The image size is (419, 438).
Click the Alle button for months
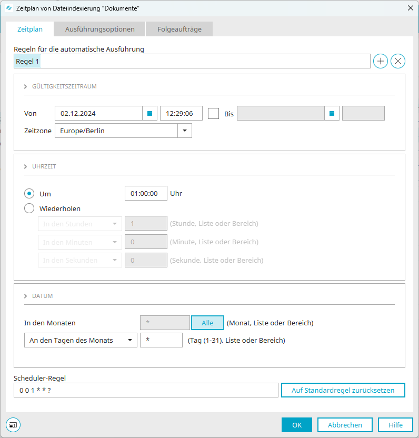tap(207, 323)
